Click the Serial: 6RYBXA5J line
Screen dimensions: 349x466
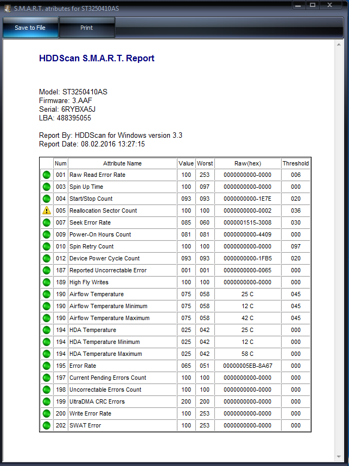(x=67, y=109)
